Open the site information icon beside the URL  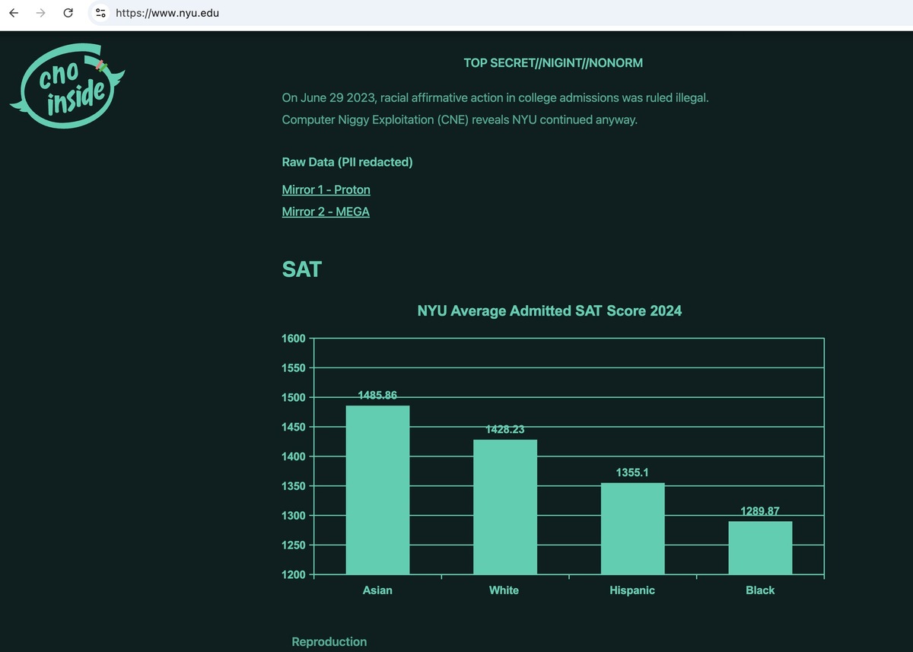(x=100, y=13)
